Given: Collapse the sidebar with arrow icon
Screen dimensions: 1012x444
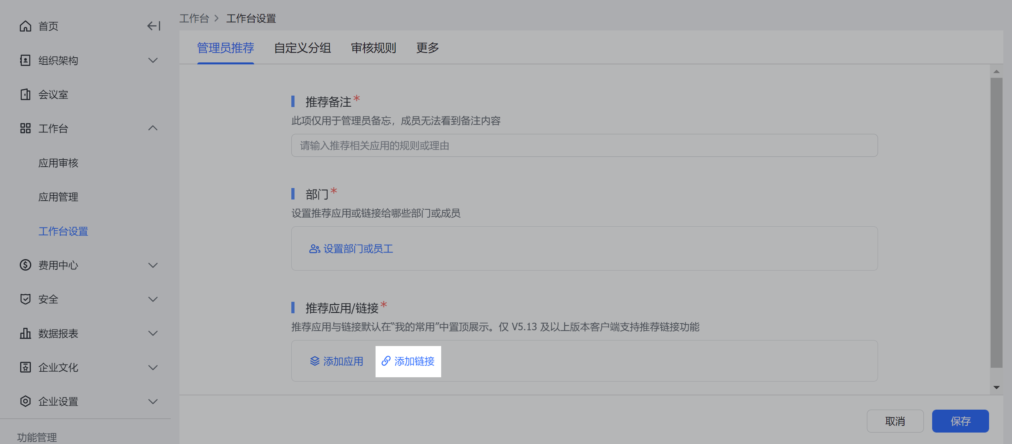Looking at the screenshot, I should pyautogui.click(x=153, y=26).
